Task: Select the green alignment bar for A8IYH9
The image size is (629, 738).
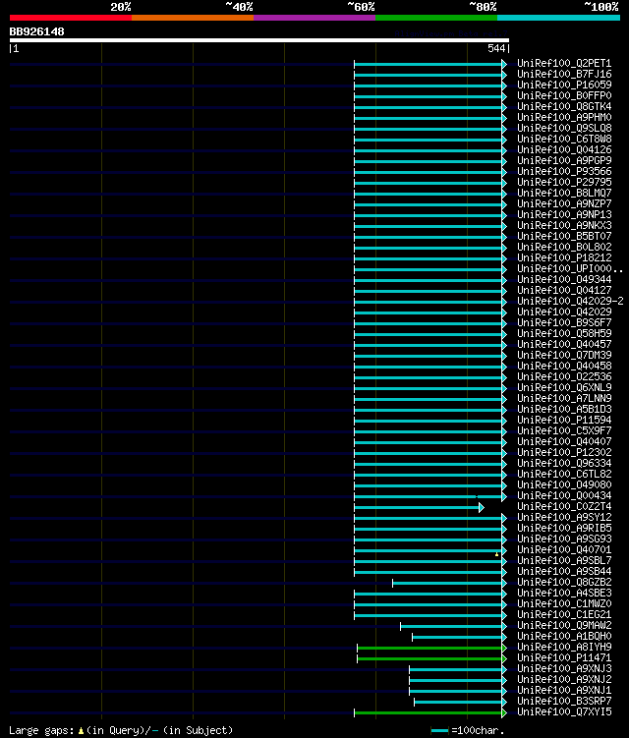Action: 431,649
